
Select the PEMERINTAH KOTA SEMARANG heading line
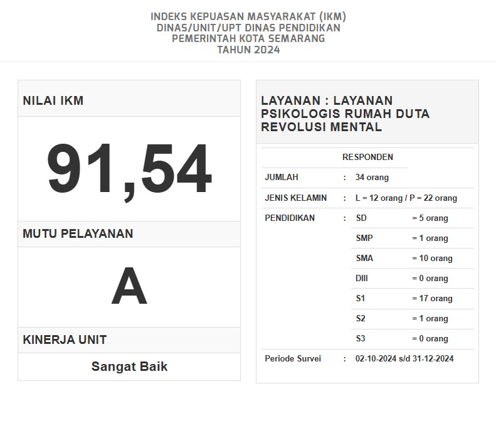pyautogui.click(x=248, y=39)
